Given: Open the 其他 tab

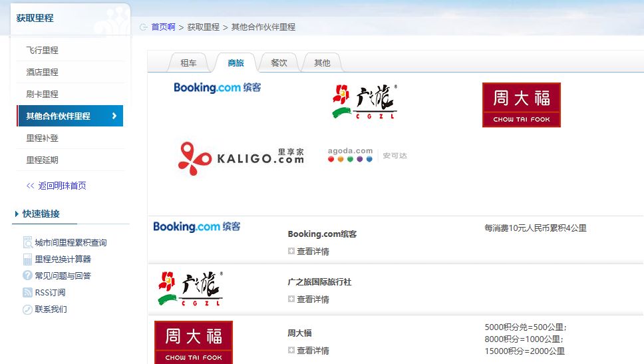Looking at the screenshot, I should coord(322,63).
